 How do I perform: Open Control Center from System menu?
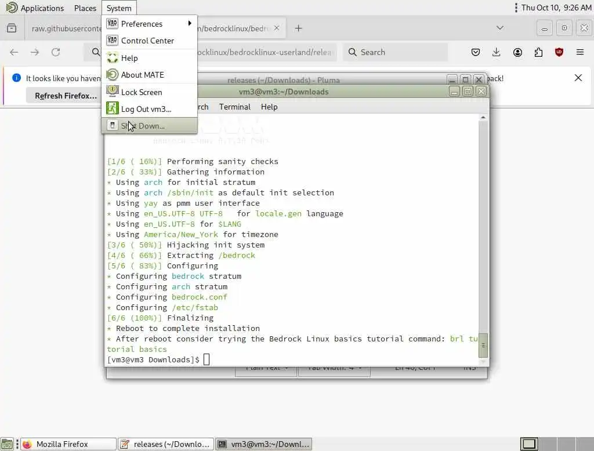point(150,41)
